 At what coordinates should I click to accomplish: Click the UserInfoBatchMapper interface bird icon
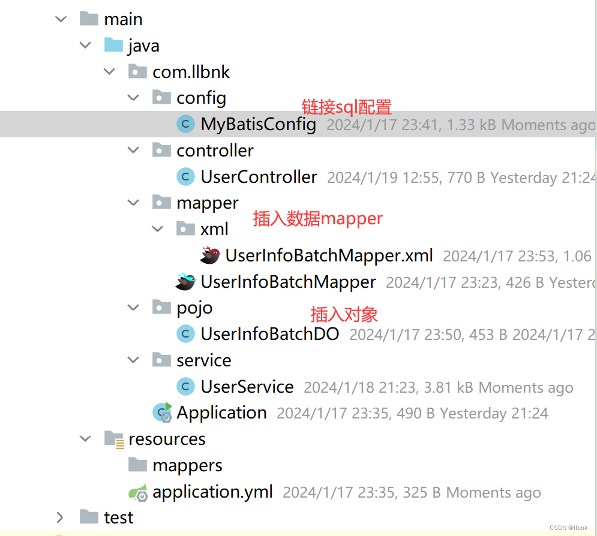point(186,282)
